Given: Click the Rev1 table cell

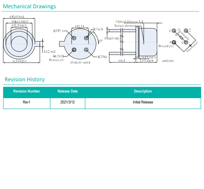Looking at the screenshot, I should pyautogui.click(x=27, y=102).
